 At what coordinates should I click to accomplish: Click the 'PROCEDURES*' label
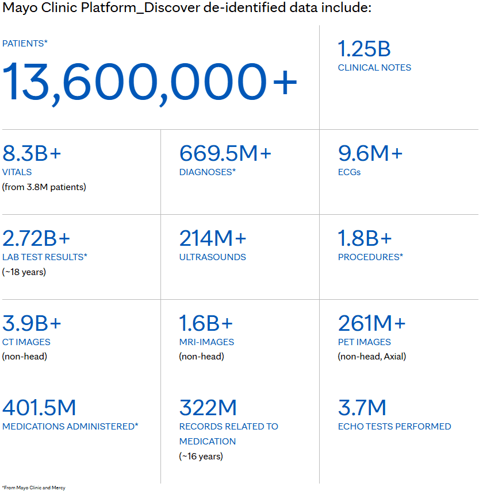[x=370, y=257]
